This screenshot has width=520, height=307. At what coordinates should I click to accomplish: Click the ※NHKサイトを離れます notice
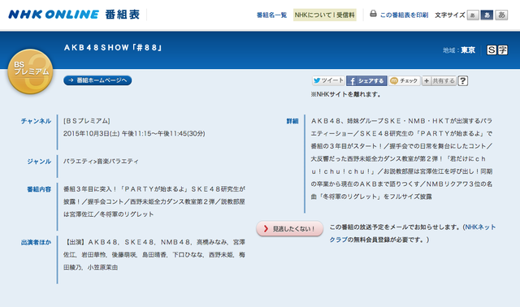tap(345, 94)
